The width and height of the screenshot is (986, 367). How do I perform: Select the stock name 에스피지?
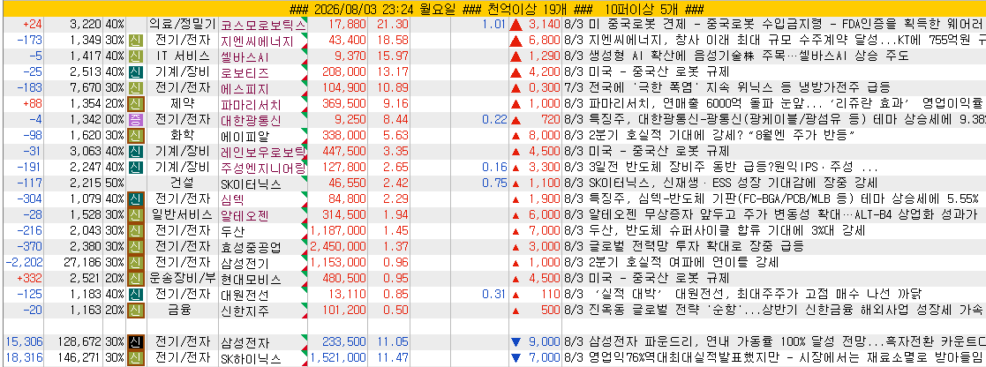pyautogui.click(x=245, y=88)
